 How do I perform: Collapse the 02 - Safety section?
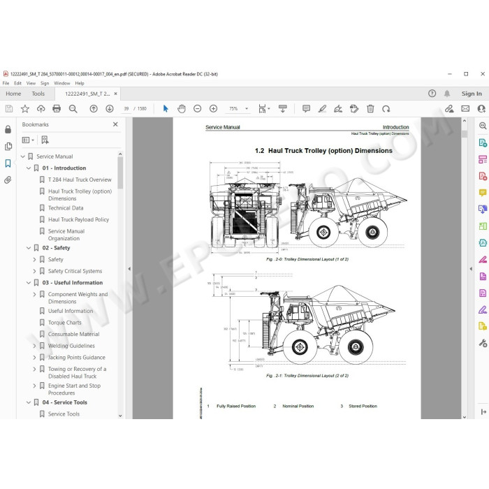(29, 248)
